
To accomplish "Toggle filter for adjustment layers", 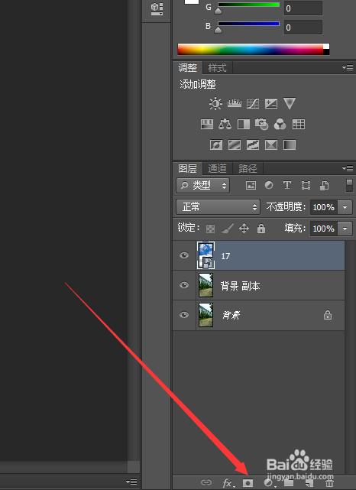I will 269,185.
